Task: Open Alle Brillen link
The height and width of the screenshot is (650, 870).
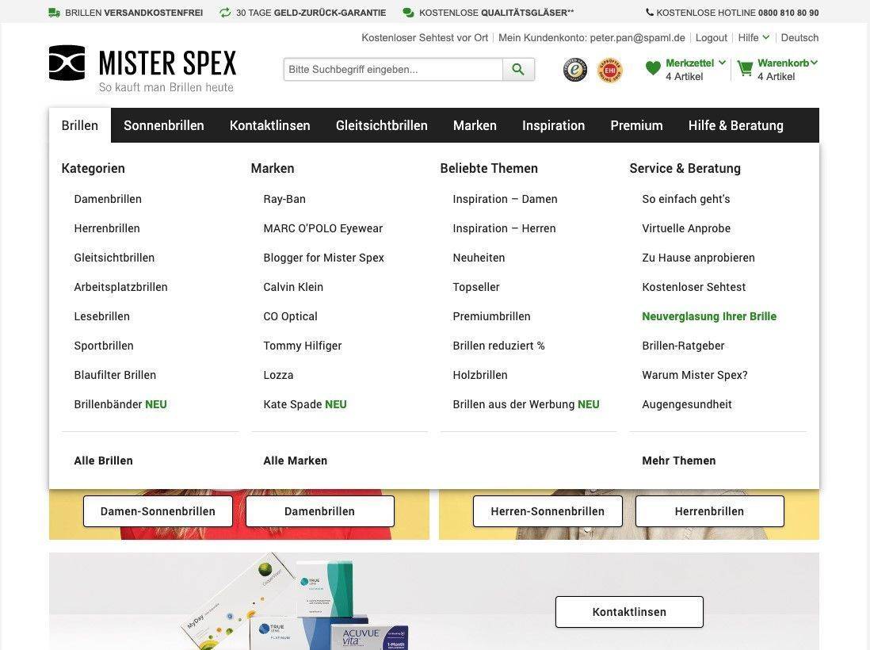Action: (103, 461)
